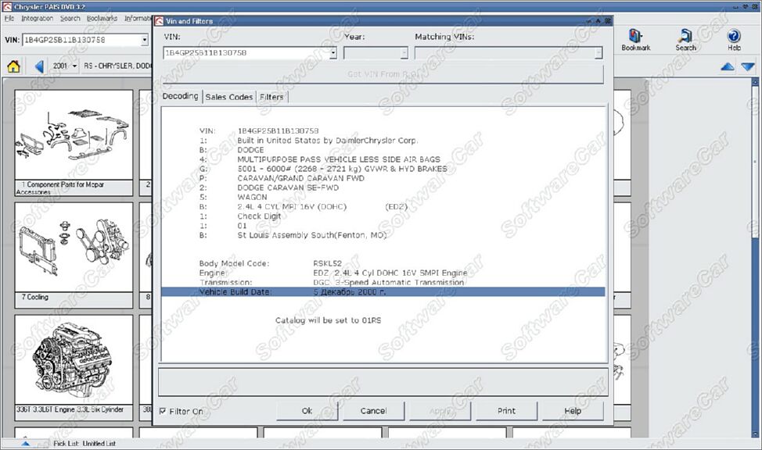Open the Bookmark toolbar icon
The width and height of the screenshot is (762, 450).
pos(635,40)
